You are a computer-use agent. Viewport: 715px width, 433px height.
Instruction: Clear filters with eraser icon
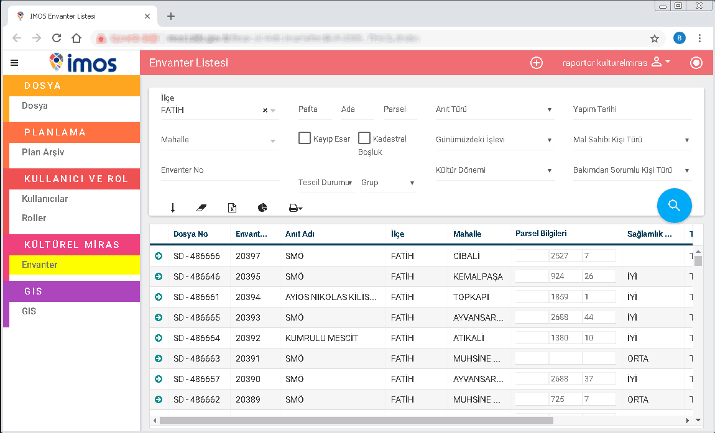click(x=201, y=208)
